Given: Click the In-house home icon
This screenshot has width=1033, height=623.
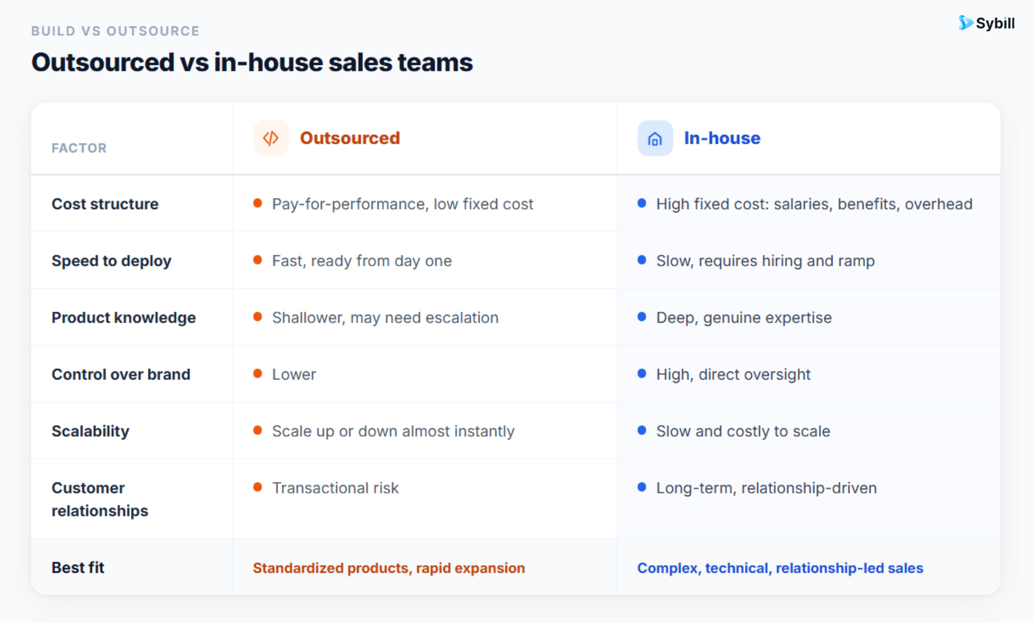Looking at the screenshot, I should coord(655,138).
